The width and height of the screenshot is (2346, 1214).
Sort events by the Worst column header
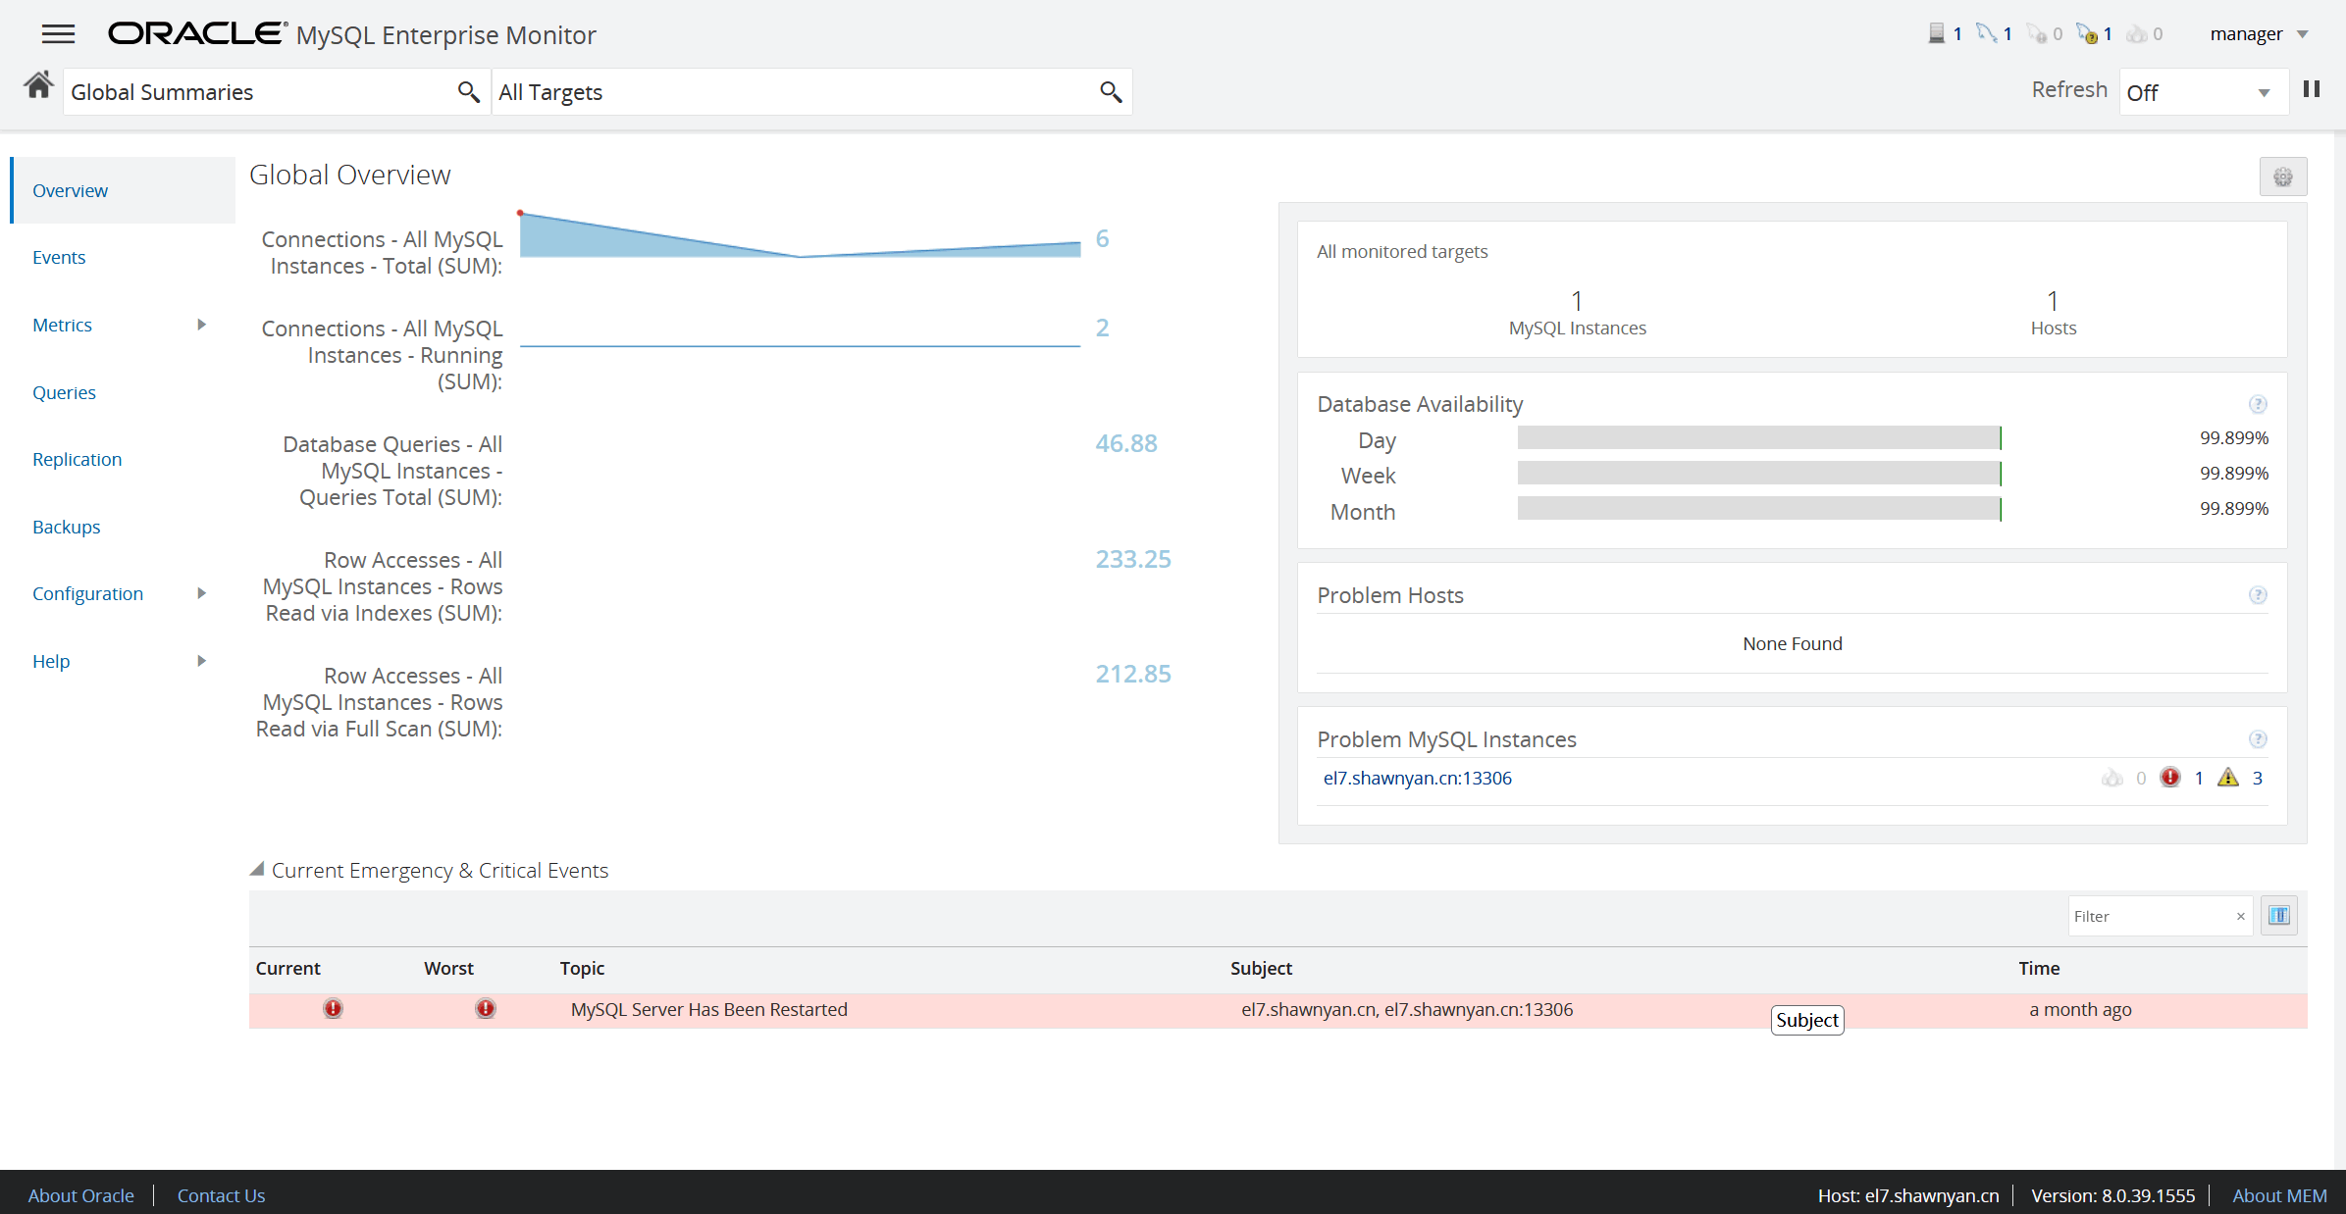448,968
